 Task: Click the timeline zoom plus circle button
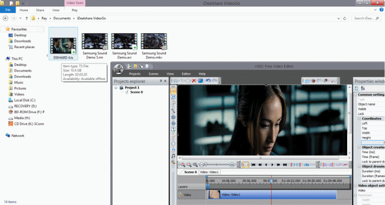click(x=232, y=165)
